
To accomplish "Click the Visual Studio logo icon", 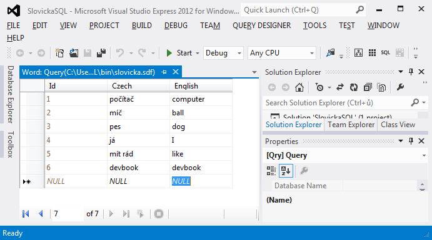I will pos(14,11).
